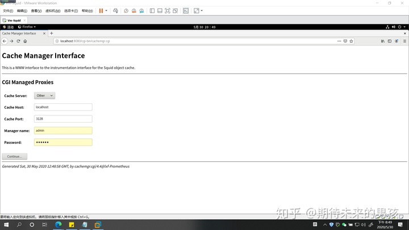409x230 pixels.
Task: Click the GNOME network status icon
Action: pyautogui.click(x=387, y=27)
